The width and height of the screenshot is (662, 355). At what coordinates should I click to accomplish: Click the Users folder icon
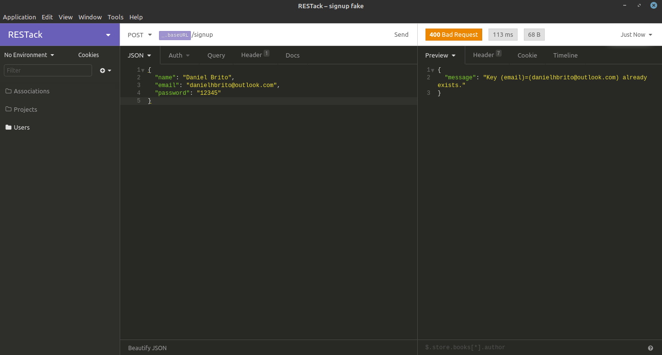pyautogui.click(x=8, y=127)
